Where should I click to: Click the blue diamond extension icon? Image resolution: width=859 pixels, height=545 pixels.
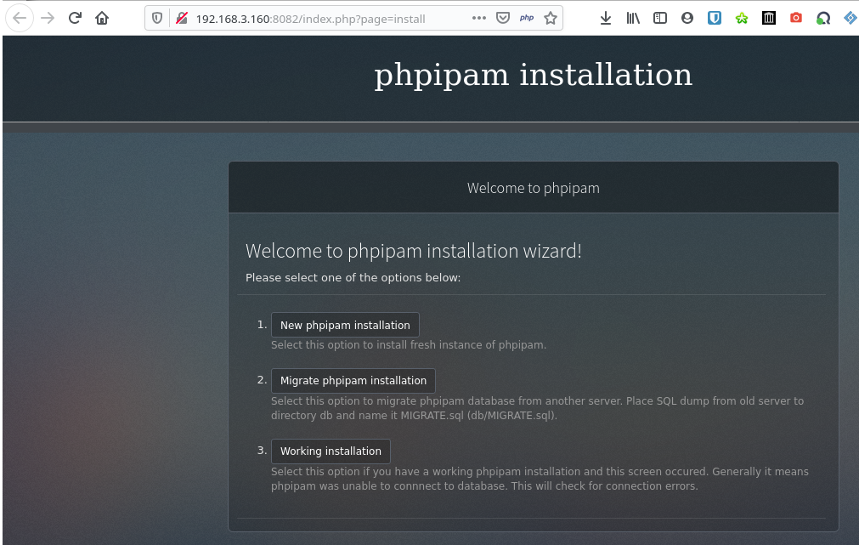coord(851,17)
